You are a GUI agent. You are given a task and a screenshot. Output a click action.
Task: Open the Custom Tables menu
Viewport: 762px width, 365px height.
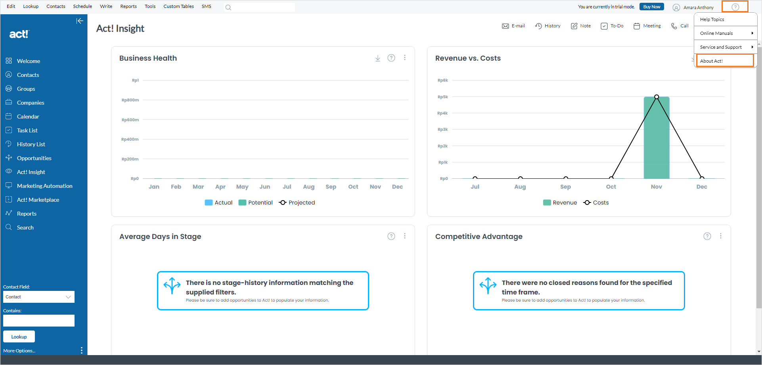pos(178,6)
